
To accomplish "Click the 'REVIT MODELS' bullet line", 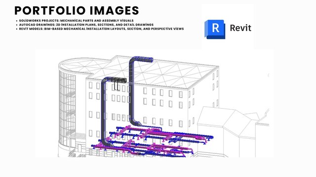I will pos(101,29).
